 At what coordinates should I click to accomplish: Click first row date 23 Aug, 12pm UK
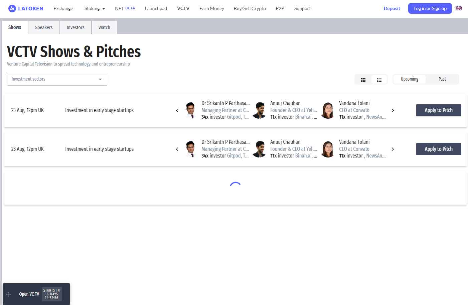tap(27, 110)
